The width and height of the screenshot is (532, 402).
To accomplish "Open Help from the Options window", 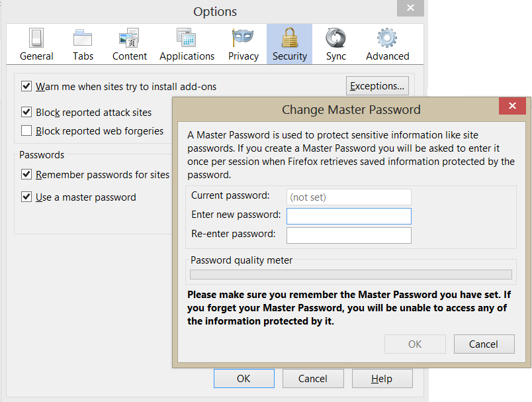I will tap(382, 378).
